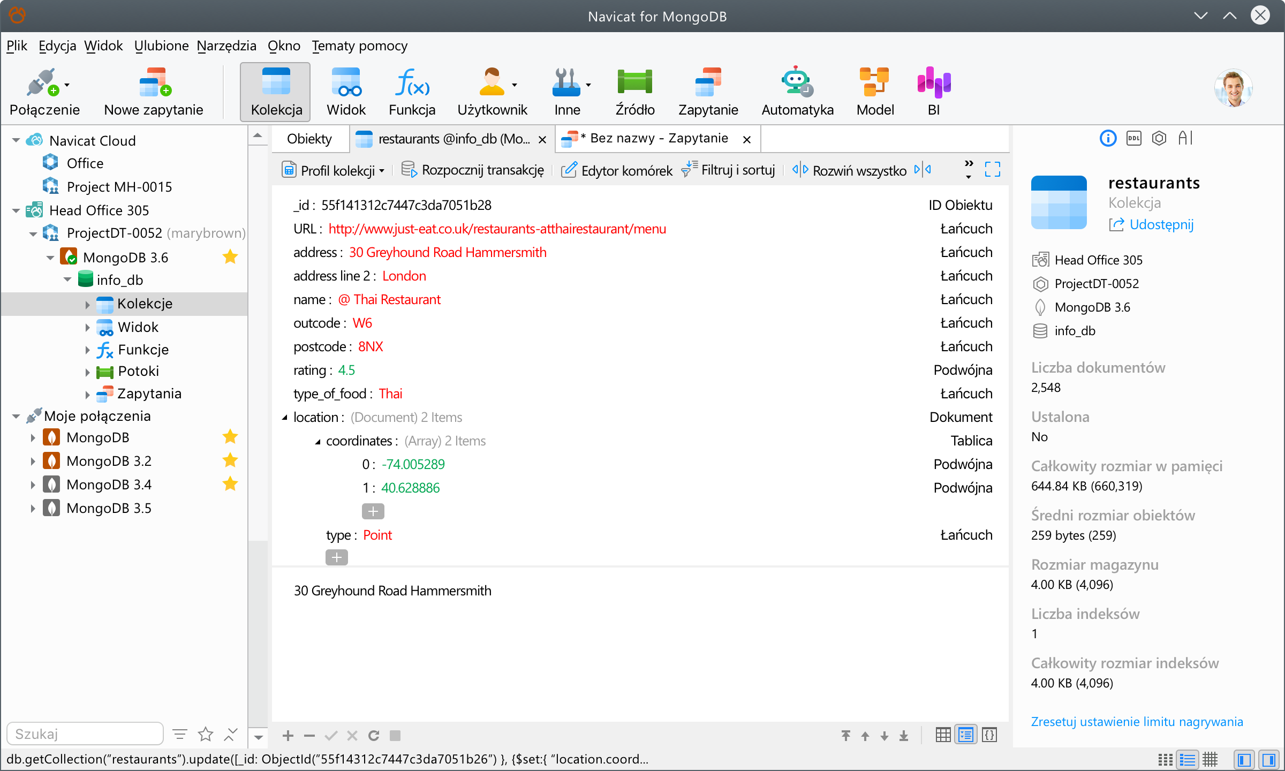Click Rozwiń wszystko expand all
This screenshot has width=1285, height=771.
850,170
